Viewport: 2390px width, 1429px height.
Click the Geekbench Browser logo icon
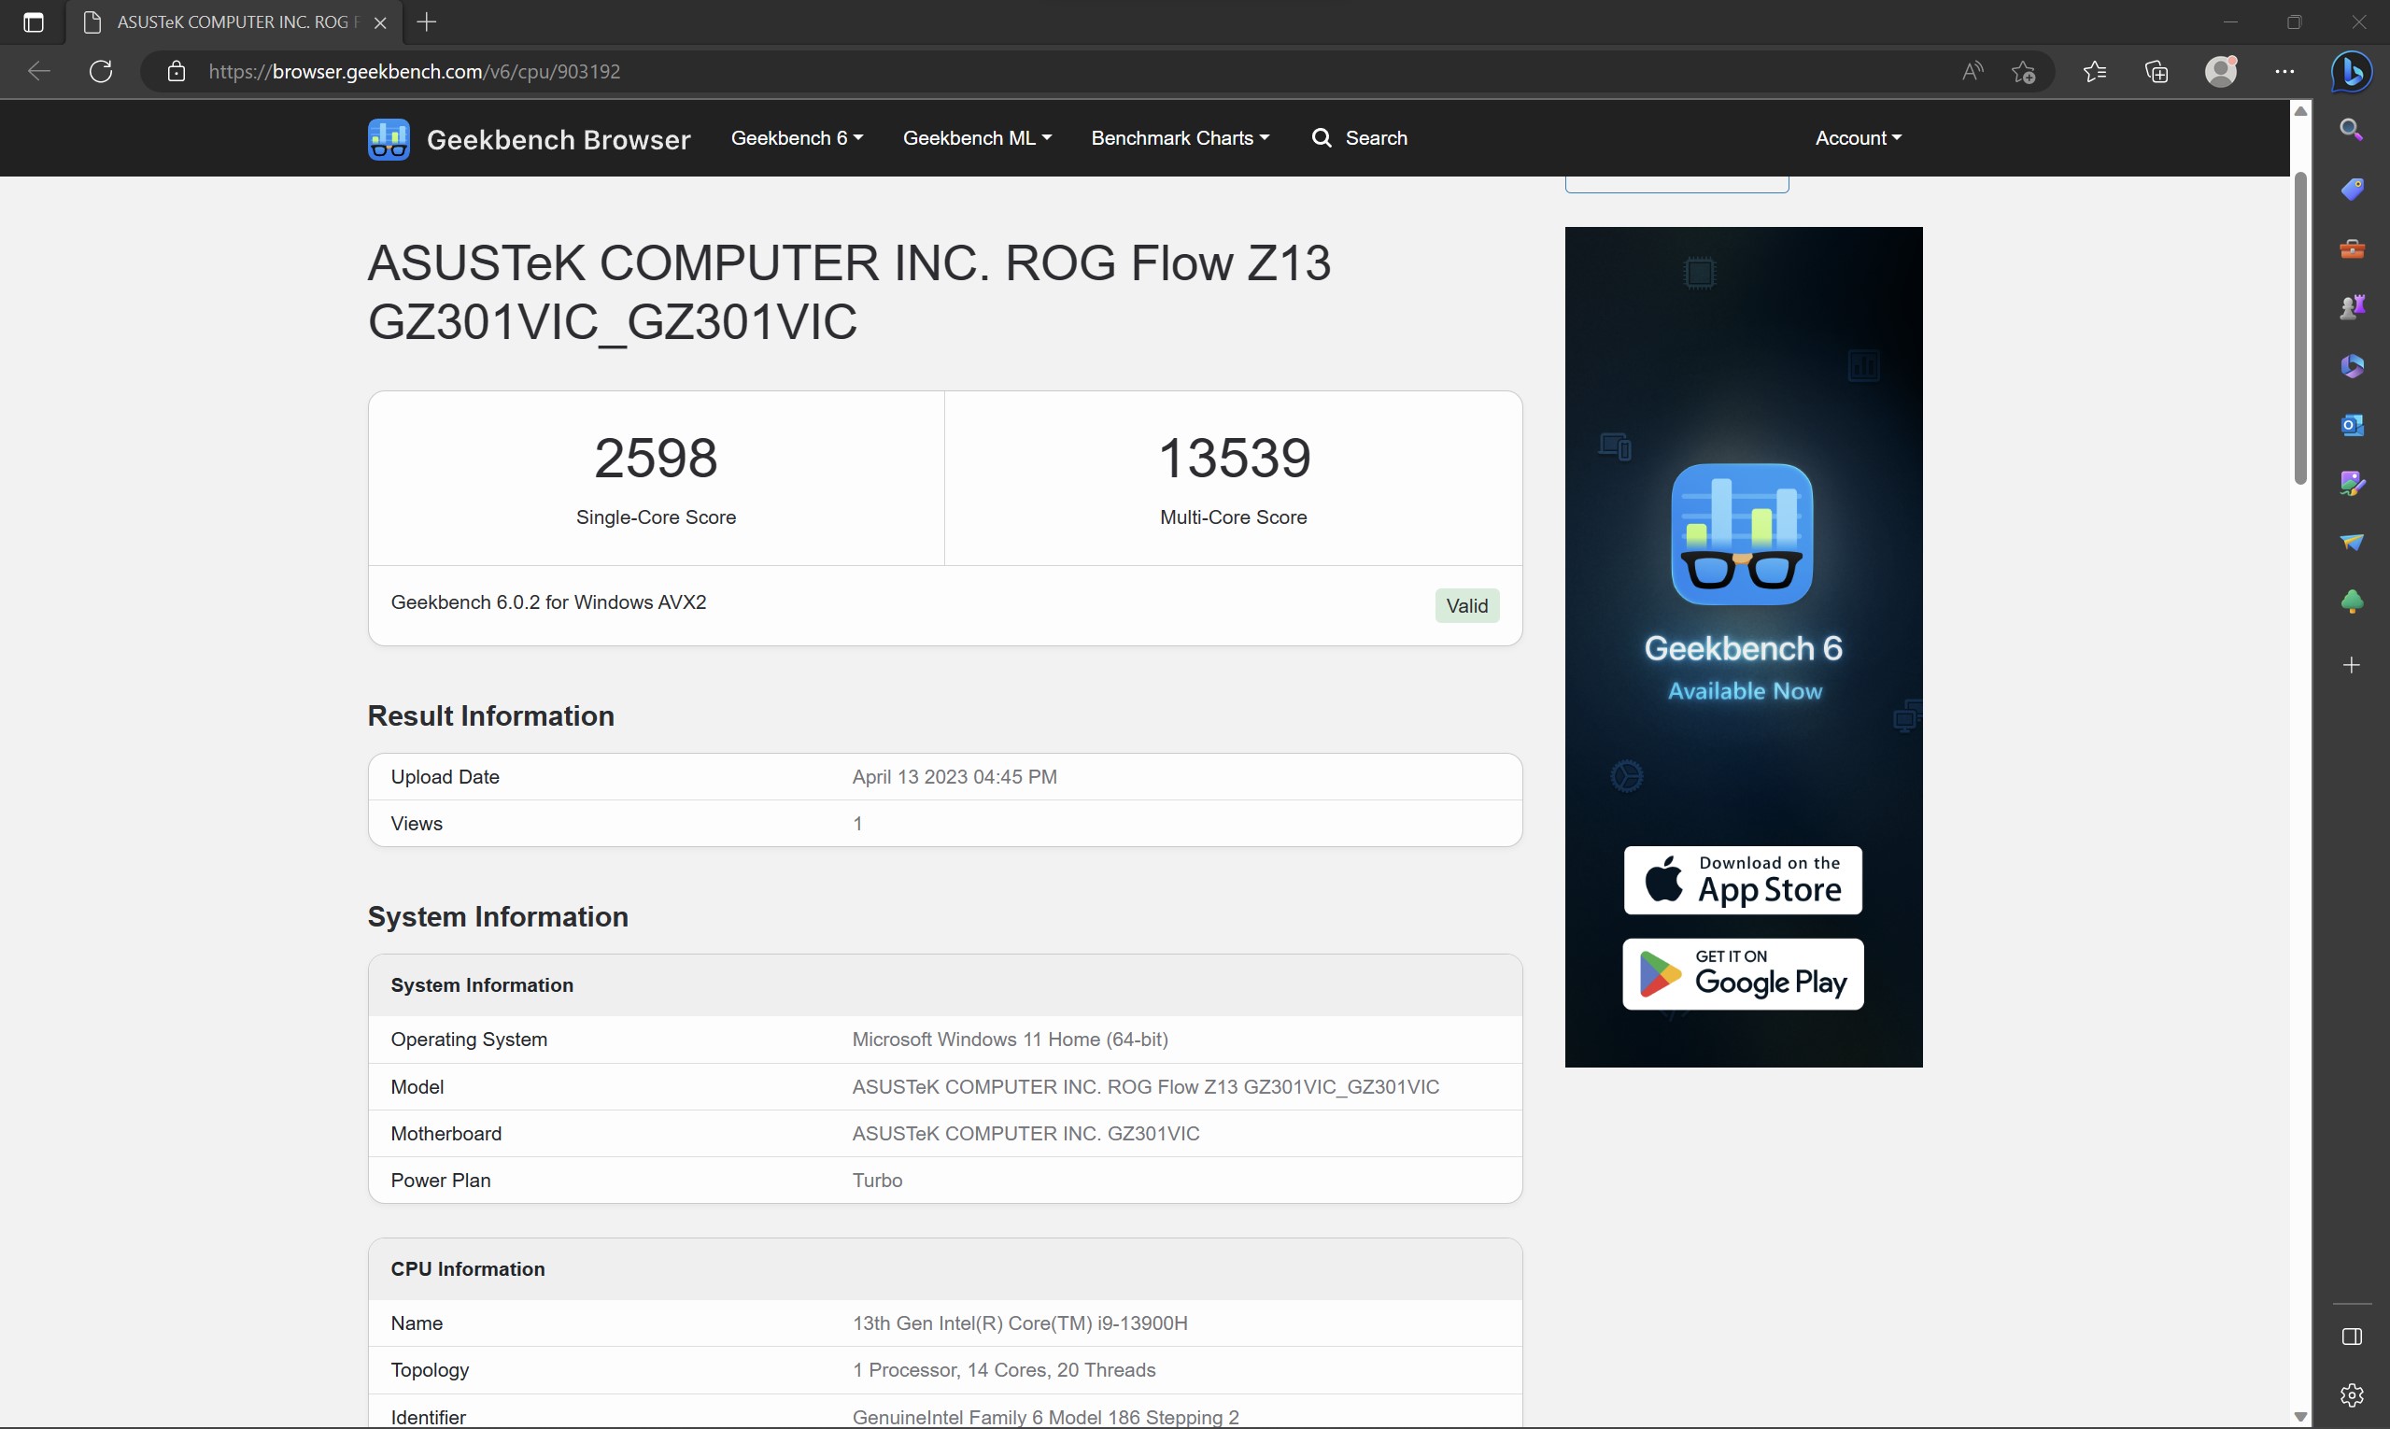coord(389,139)
